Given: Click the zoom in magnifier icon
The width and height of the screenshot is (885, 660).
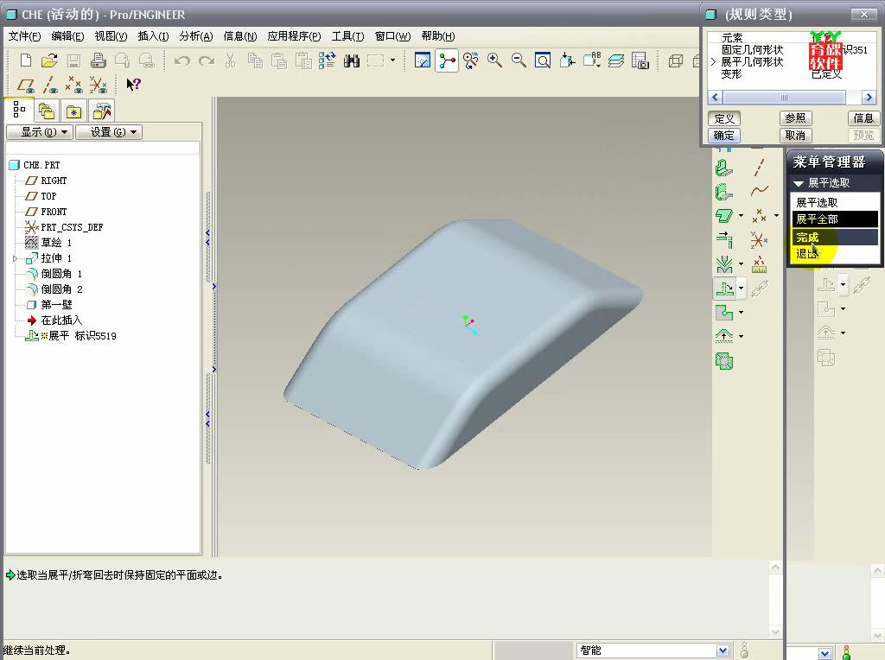Looking at the screenshot, I should tap(495, 60).
